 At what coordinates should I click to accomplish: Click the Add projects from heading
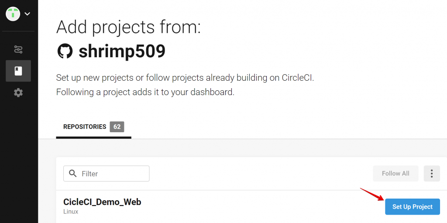pos(129,27)
